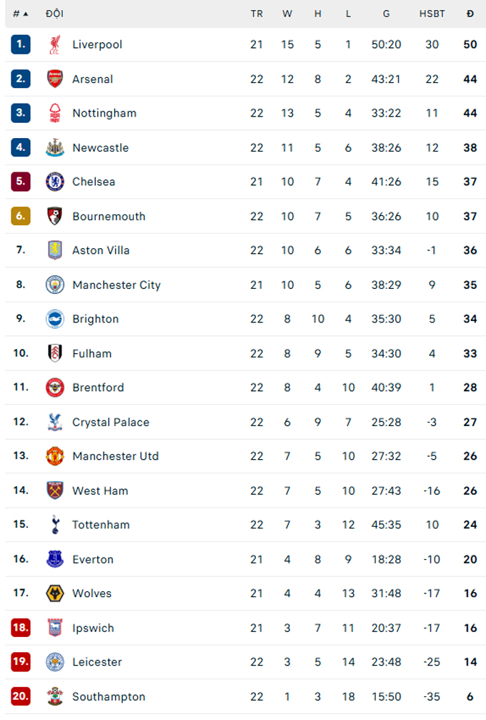Sort by the Đ points header
This screenshot has width=486, height=720.
pos(470,14)
